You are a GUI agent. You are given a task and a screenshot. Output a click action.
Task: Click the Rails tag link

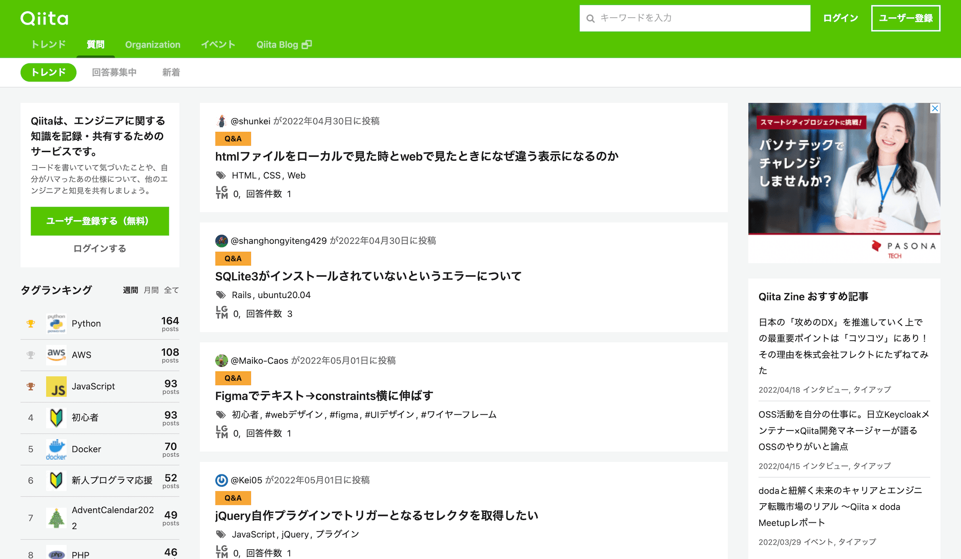(242, 295)
